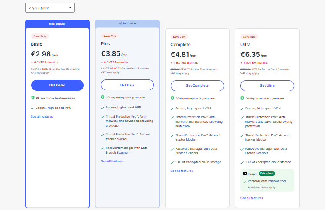Click the green shield icon in Complete card

(x=172, y=98)
